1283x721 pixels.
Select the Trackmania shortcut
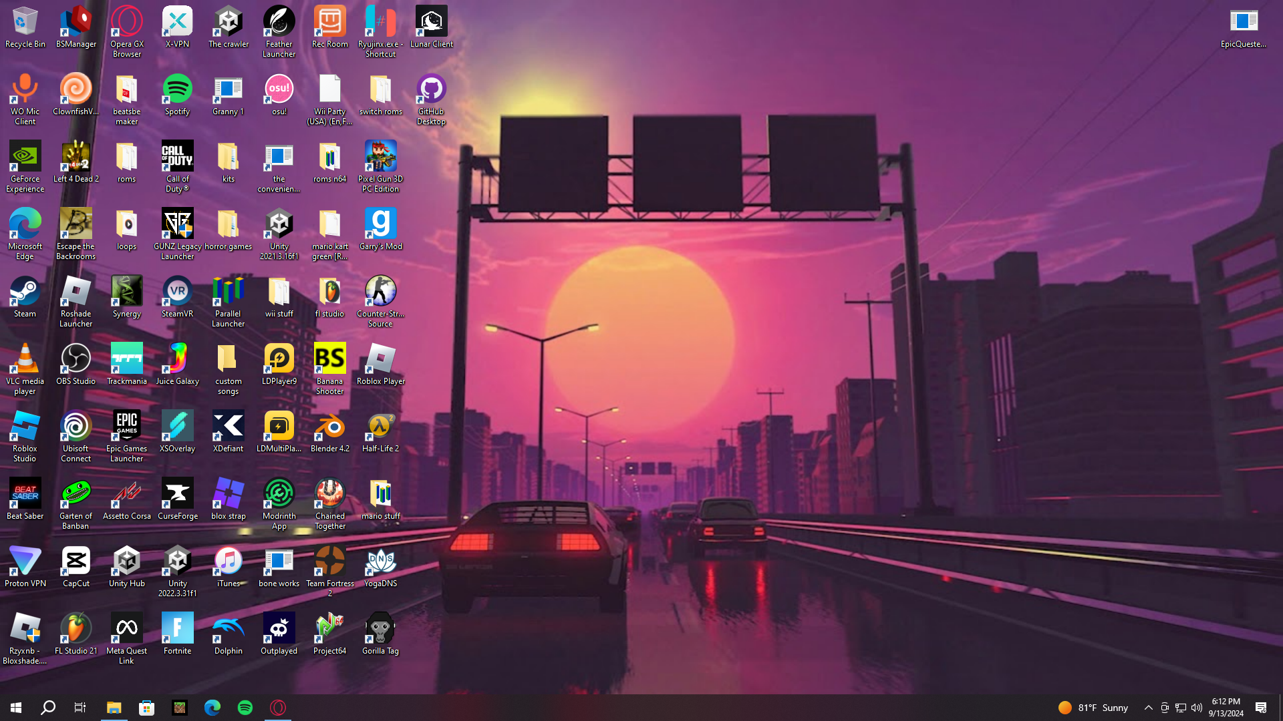[127, 365]
